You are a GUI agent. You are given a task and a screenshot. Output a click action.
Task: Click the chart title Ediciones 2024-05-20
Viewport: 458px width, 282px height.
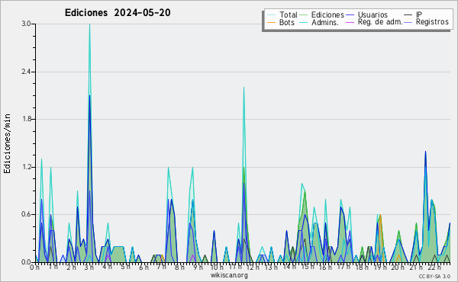[x=118, y=13]
